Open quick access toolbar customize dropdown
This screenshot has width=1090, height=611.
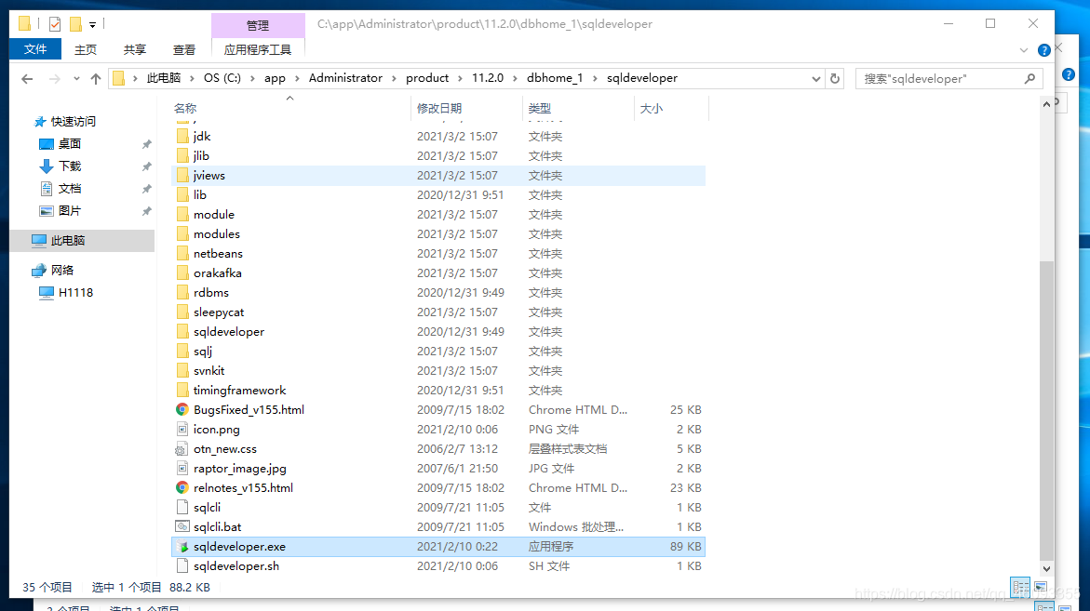tap(92, 25)
